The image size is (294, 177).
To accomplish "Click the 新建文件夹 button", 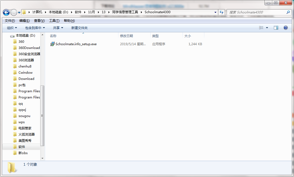I will coord(79,28).
